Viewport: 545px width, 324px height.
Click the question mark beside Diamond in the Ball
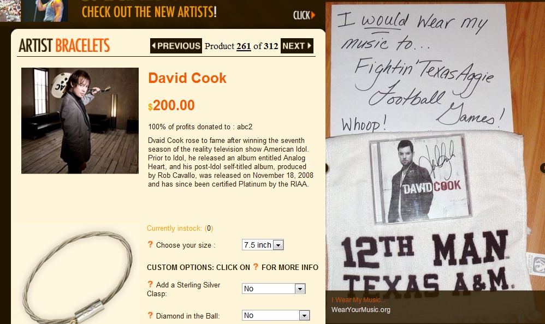[x=150, y=315]
